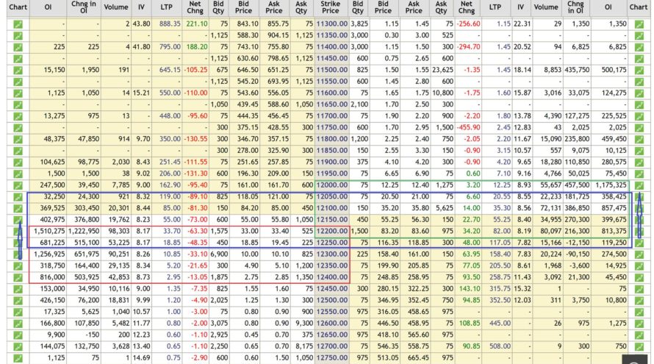Open put chart icon for strike 11850.00

[x=639, y=151]
